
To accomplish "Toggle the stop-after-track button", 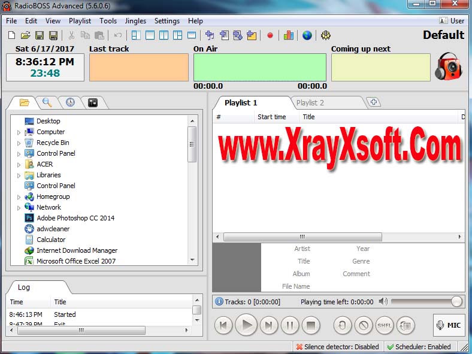I will (364, 325).
